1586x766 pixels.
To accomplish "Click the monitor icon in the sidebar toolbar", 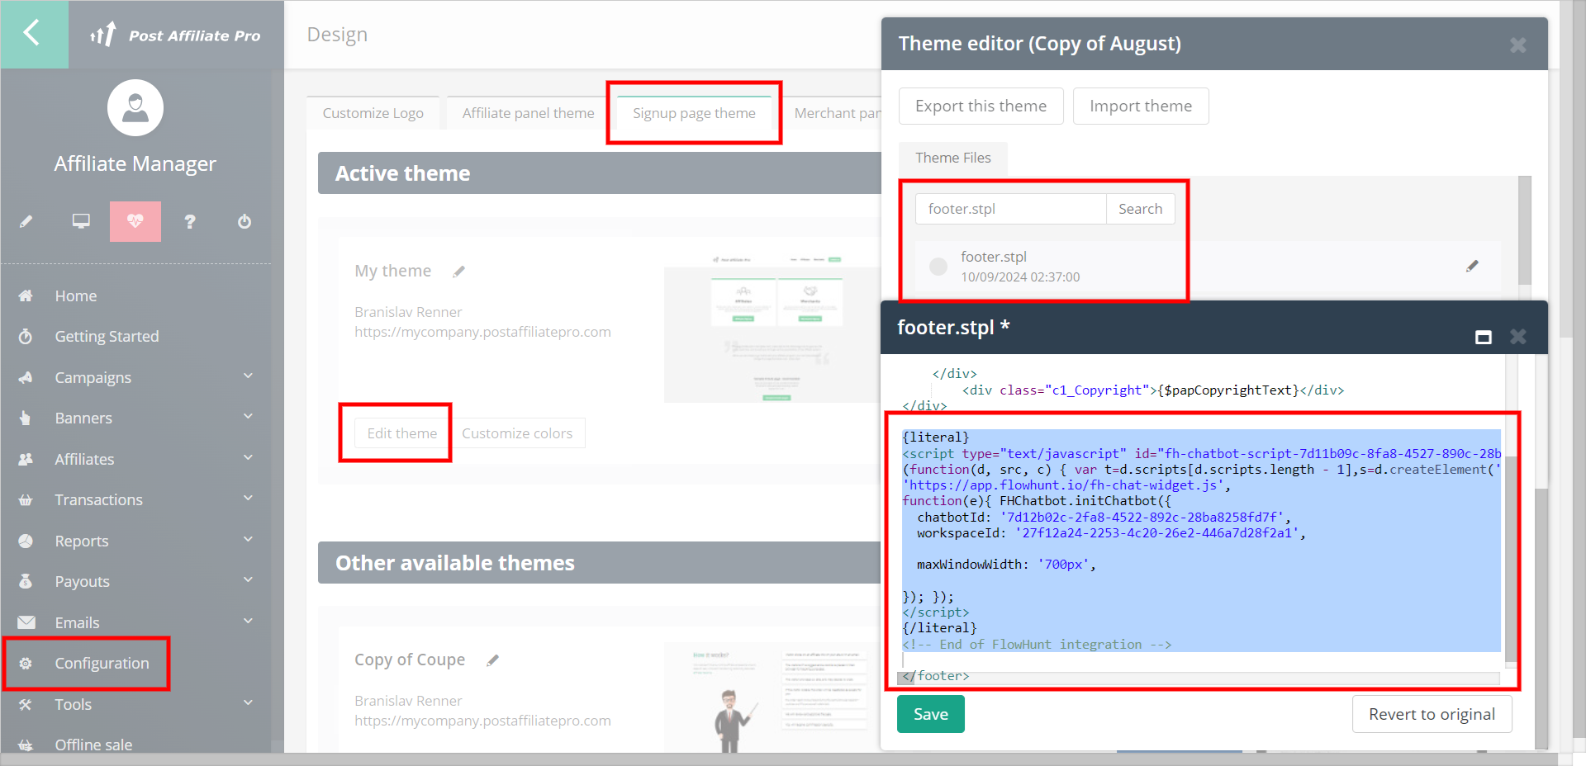I will coord(81,221).
